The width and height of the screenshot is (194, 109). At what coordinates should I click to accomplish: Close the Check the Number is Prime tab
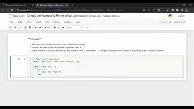point(67,5)
